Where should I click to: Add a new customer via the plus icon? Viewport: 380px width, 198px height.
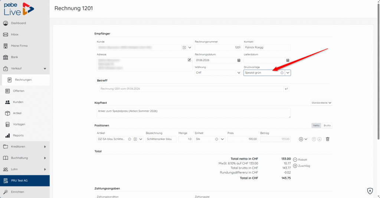184,48
